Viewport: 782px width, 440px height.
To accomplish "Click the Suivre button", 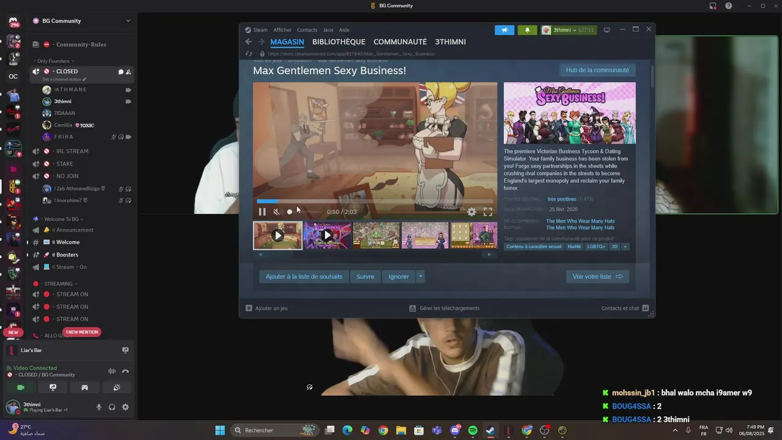I will 365,276.
